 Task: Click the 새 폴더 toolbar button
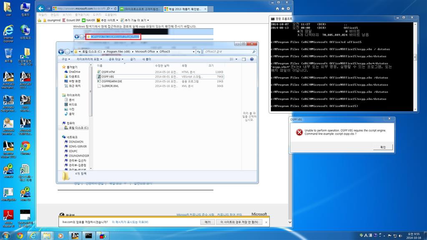click(x=146, y=59)
